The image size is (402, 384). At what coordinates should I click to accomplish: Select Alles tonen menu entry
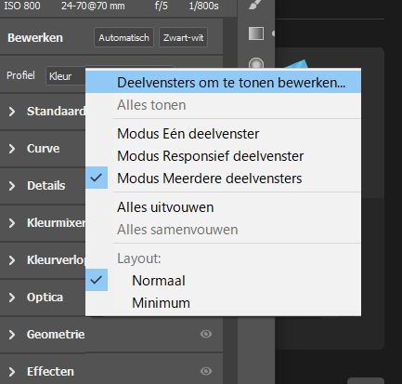223,105
